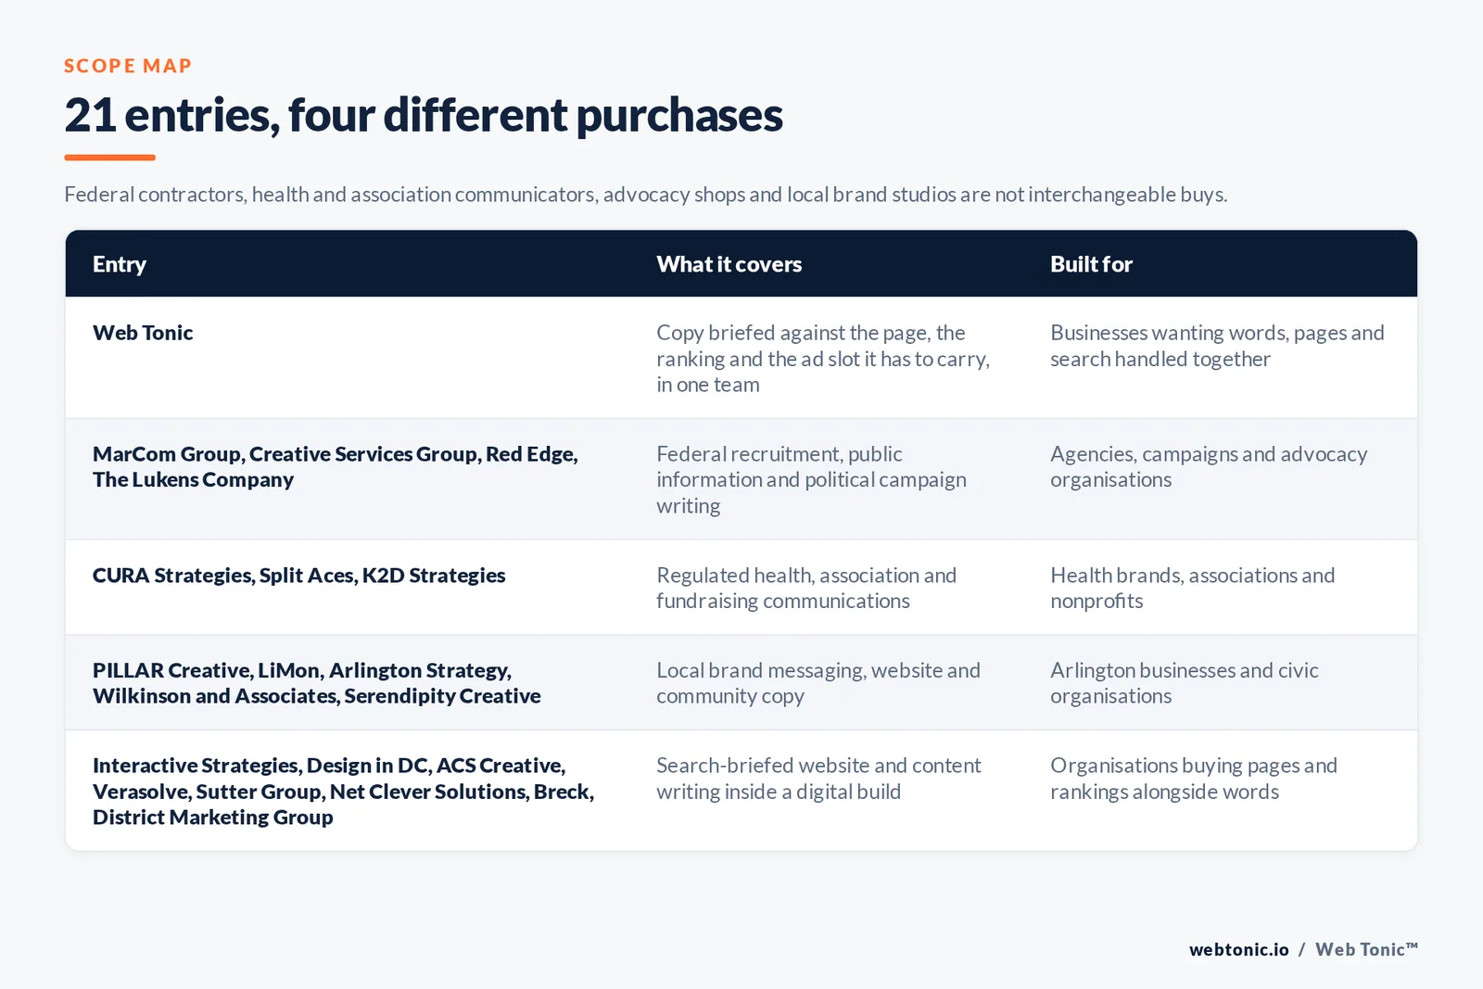This screenshot has width=1483, height=989.
Task: Click the CURA Strategies entry row title
Action: [299, 576]
